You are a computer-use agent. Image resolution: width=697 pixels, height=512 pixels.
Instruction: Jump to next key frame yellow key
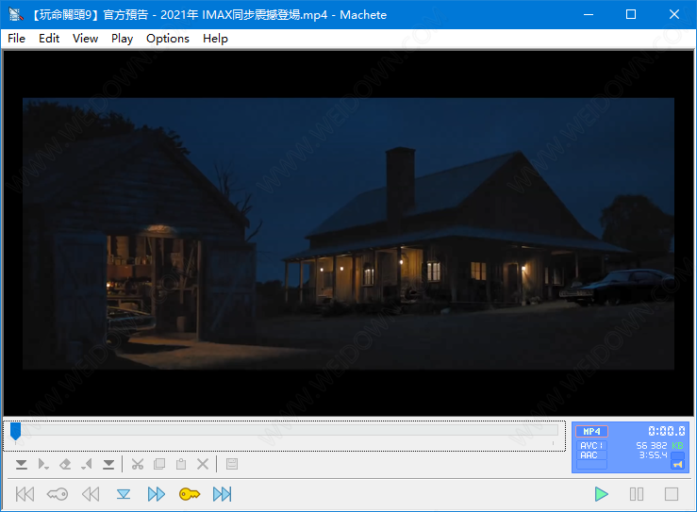pyautogui.click(x=190, y=494)
